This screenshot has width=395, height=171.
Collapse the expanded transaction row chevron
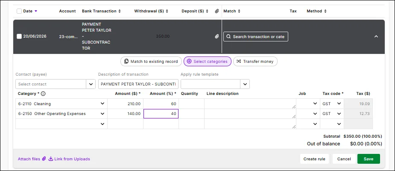point(376,37)
